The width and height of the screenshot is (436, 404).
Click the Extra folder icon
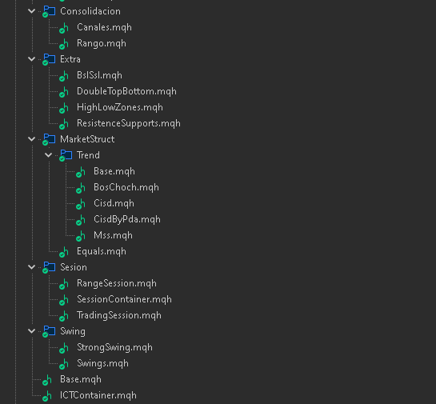(49, 59)
